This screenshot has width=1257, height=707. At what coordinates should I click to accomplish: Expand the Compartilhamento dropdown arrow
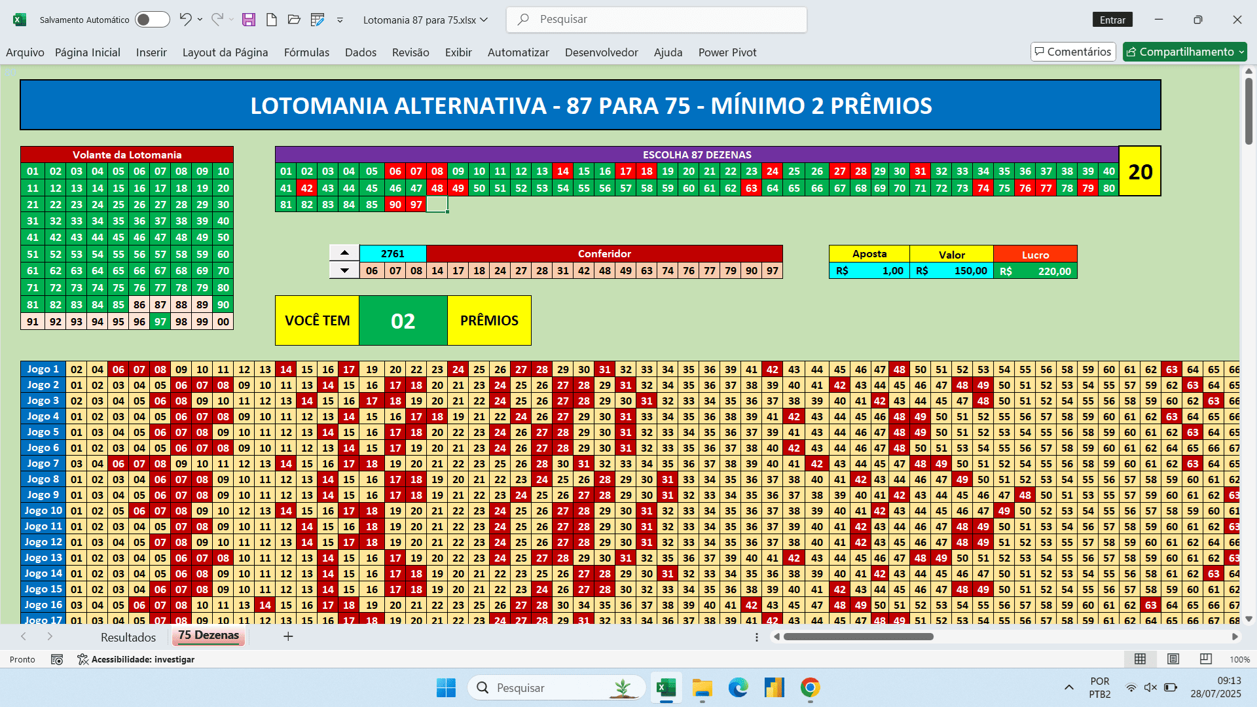click(1241, 52)
